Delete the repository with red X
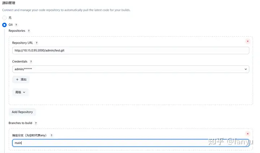 click(247, 41)
